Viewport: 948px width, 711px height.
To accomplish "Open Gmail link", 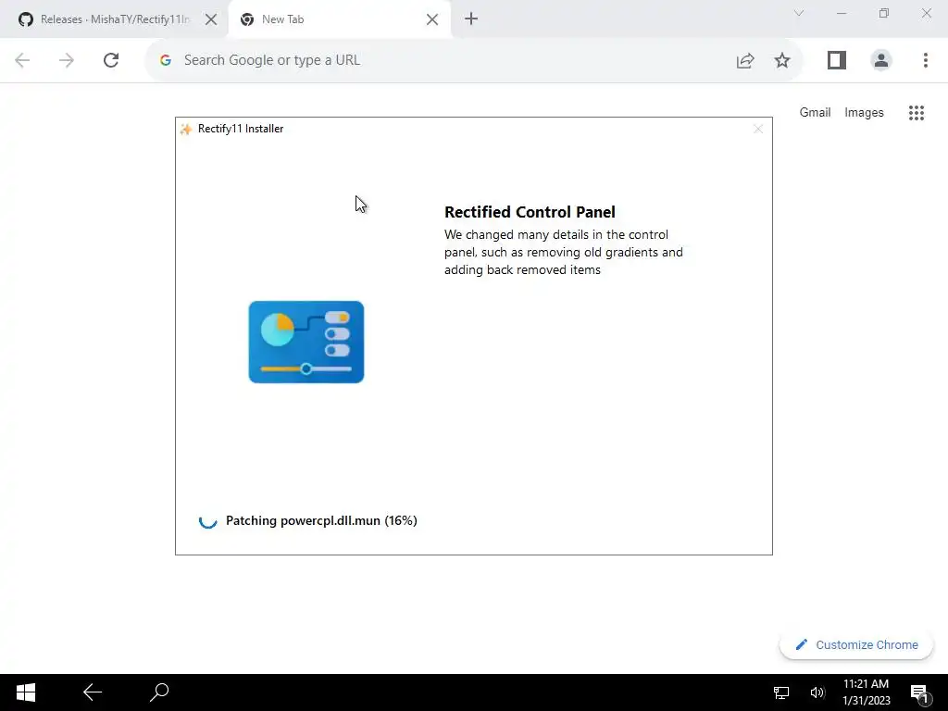I will pos(815,112).
